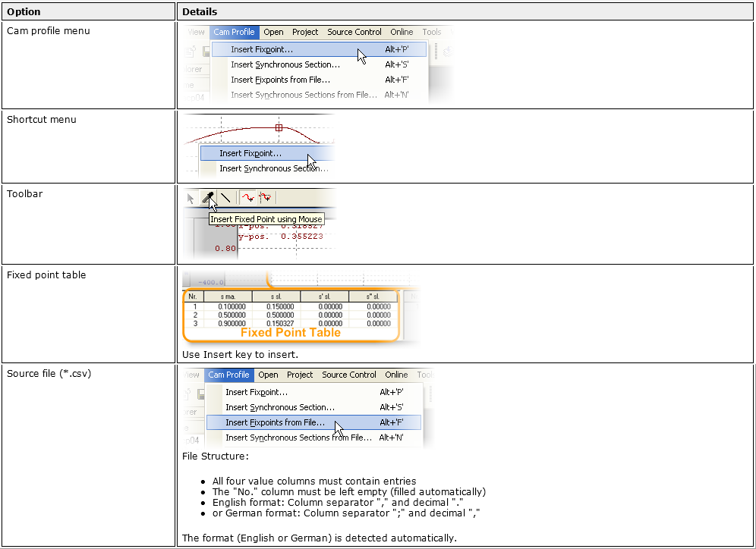Viewport: 756px width, 549px height.
Task: Select row number 3 in fixed point table
Action: coord(195,323)
